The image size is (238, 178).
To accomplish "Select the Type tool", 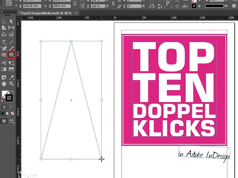I will point(4,42).
